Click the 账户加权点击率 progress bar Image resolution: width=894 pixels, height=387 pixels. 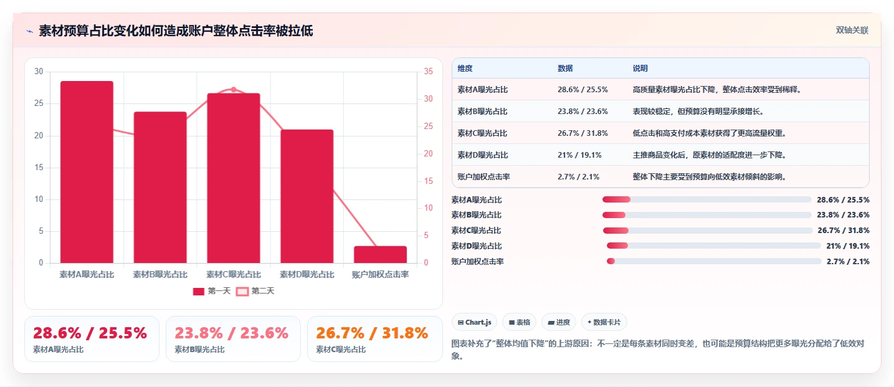click(x=714, y=262)
